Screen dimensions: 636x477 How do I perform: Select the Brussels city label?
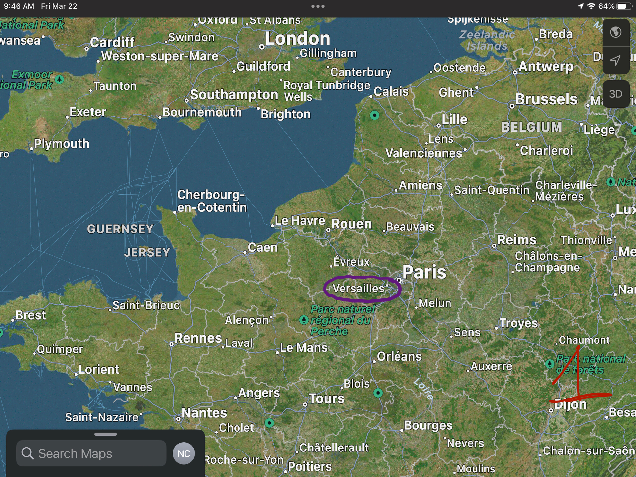point(546,99)
